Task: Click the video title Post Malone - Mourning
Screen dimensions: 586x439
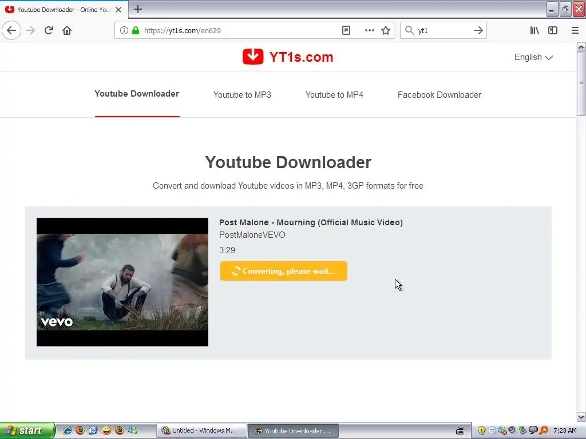Action: point(311,222)
